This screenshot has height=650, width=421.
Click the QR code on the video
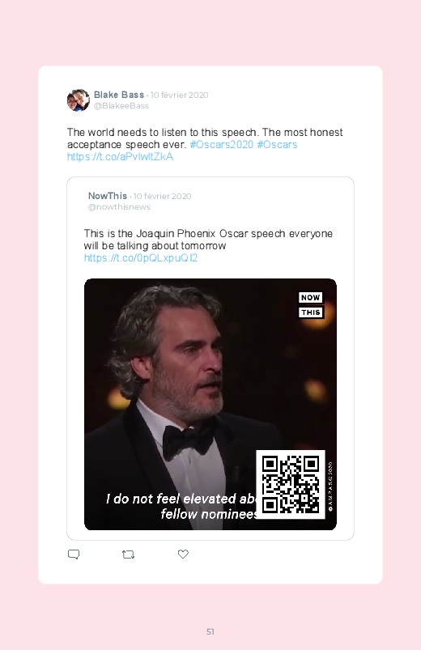291,484
